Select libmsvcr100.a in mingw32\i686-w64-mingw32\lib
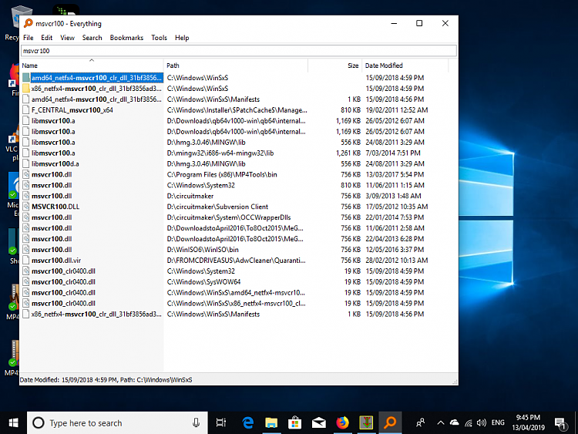Viewport: 578px width, 434px height. (x=53, y=153)
